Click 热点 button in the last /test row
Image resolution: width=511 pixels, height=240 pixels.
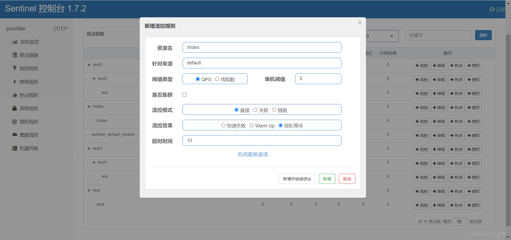(x=456, y=205)
